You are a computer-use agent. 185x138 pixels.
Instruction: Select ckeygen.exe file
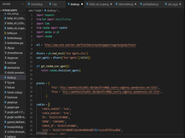[x=13, y=58]
